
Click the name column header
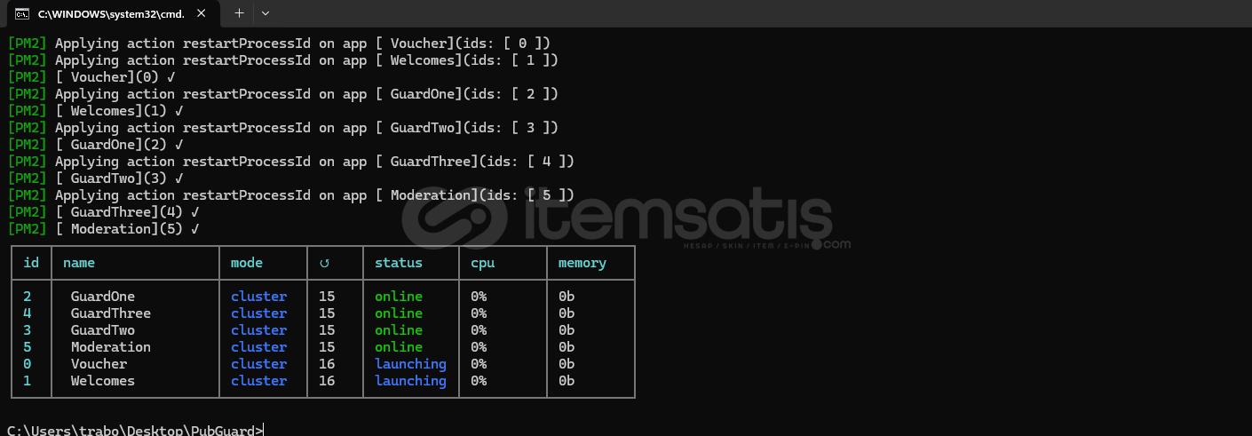coord(79,263)
